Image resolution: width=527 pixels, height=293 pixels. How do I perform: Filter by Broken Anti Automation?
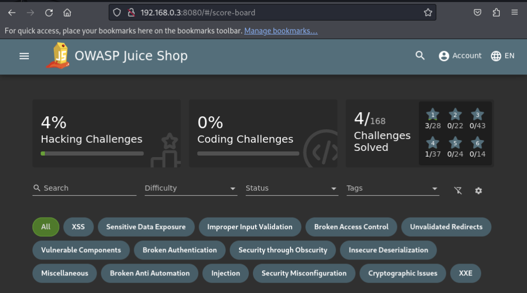[150, 273]
